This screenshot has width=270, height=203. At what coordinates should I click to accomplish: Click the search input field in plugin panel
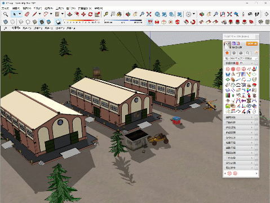239,59
